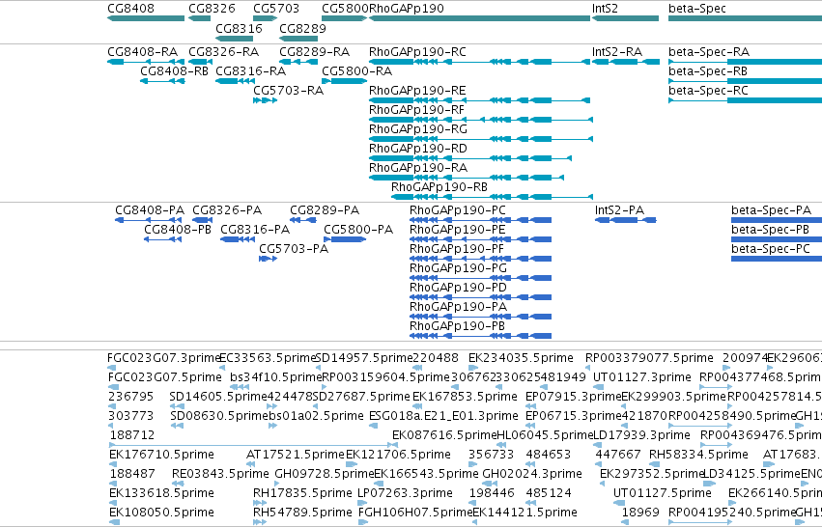The height and width of the screenshot is (527, 822).
Task: Select the CG8289 gene label
Action: click(x=302, y=28)
